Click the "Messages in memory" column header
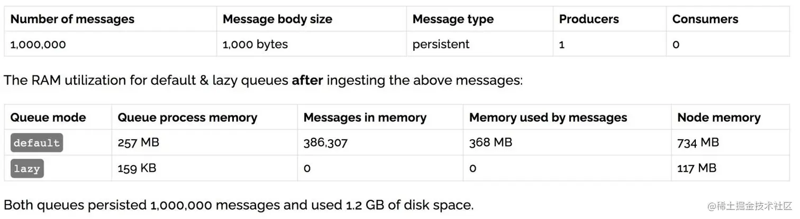The image size is (800, 219). [365, 118]
